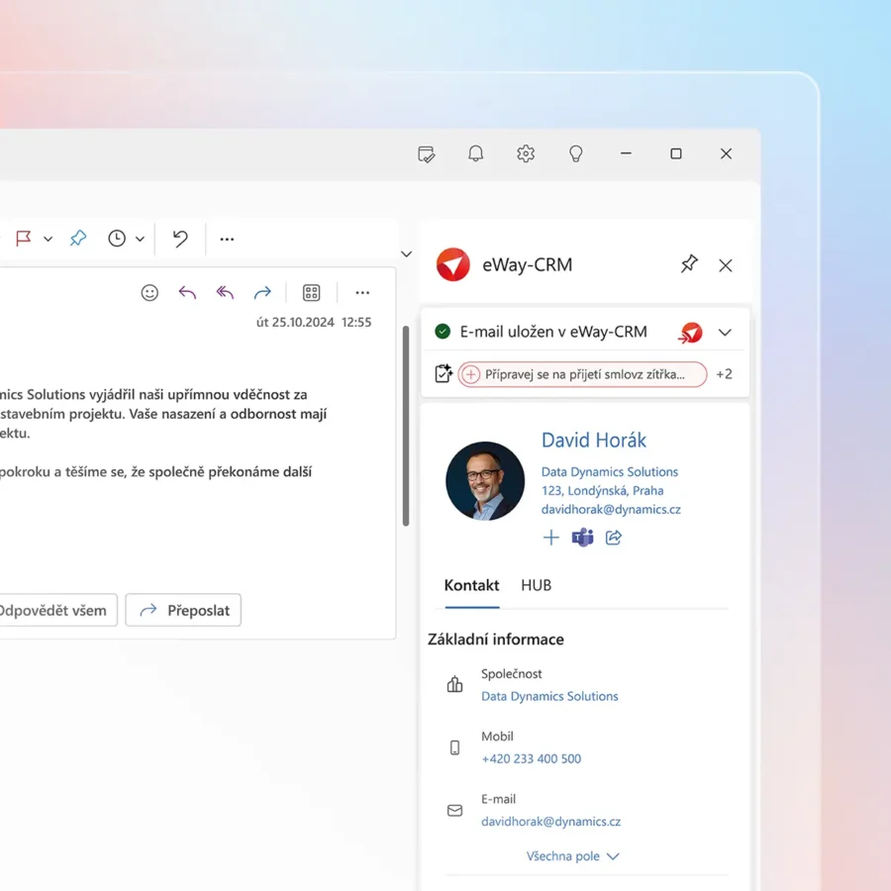
Task: Open the notifications bell
Action: tap(475, 153)
